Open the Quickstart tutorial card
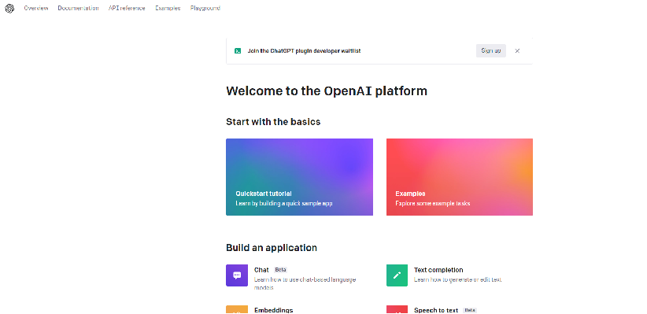The image size is (647, 314). tap(300, 177)
